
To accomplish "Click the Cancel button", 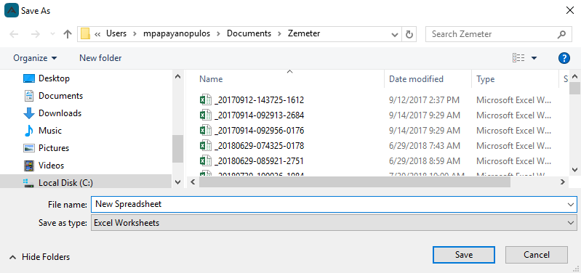I will click(537, 255).
